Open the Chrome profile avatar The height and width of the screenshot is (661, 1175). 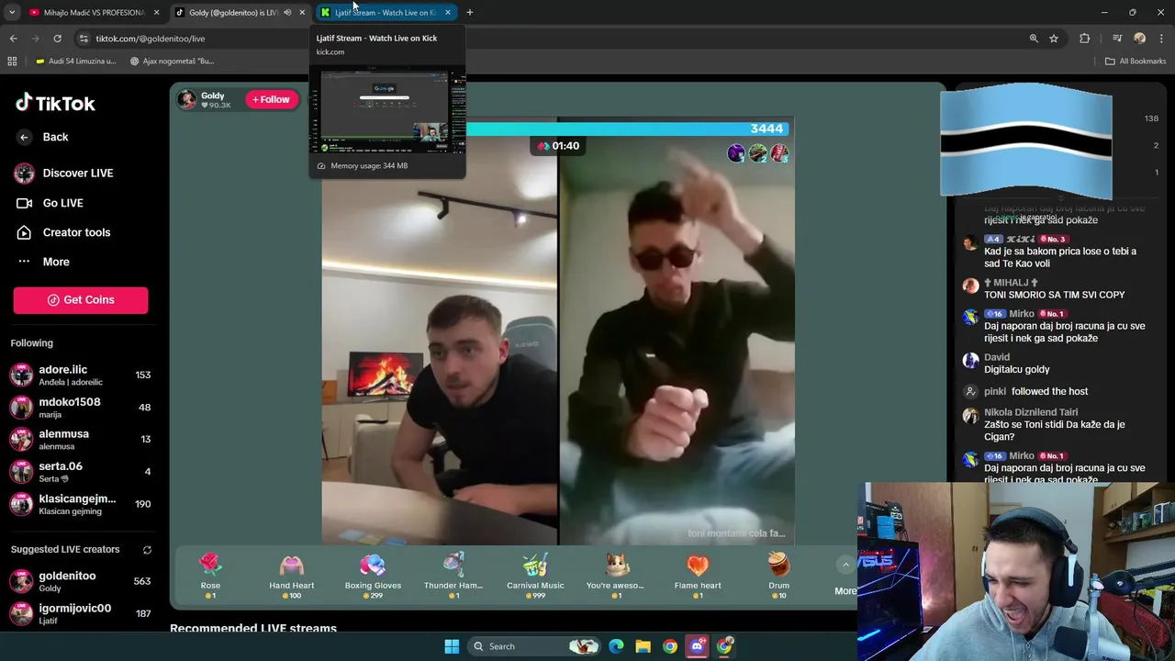coord(1139,39)
